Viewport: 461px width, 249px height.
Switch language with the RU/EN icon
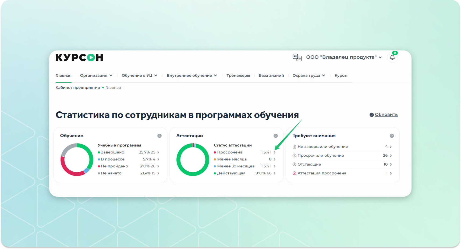(297, 57)
